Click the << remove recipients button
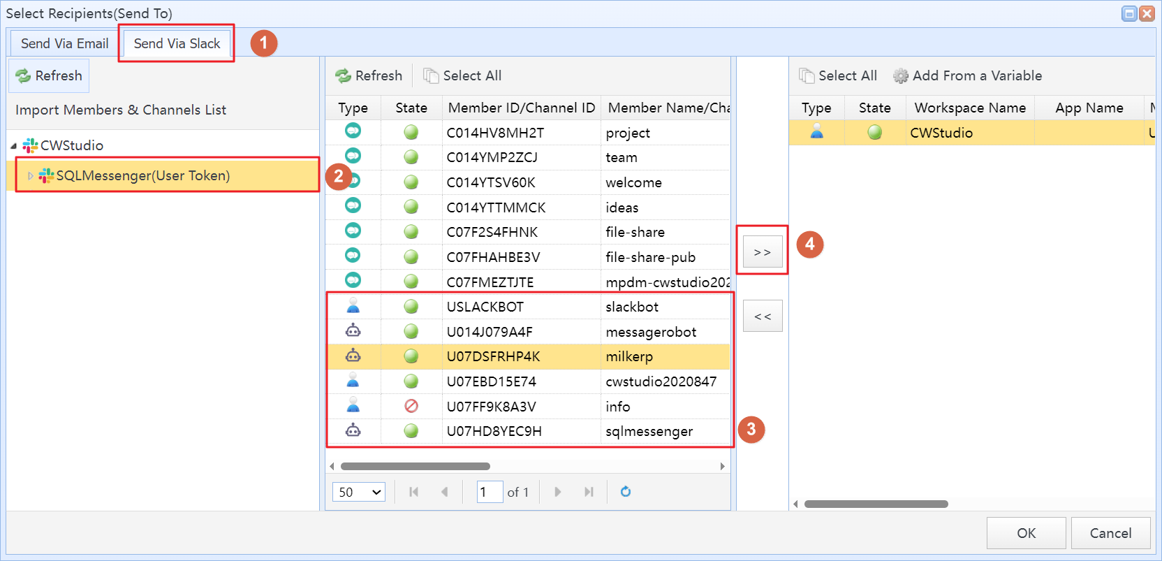This screenshot has width=1162, height=561. click(763, 316)
